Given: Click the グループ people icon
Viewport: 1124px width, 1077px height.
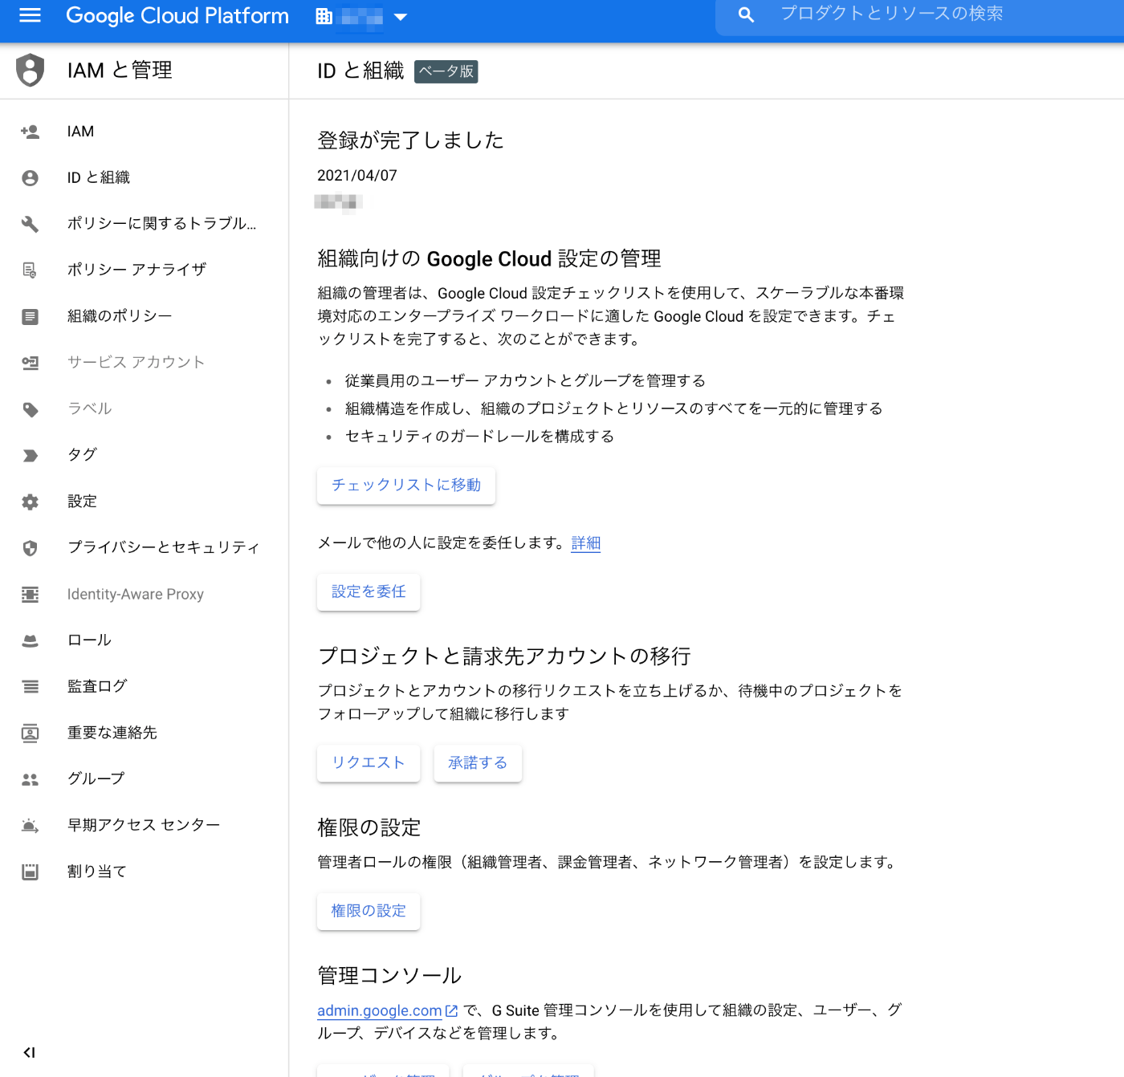Looking at the screenshot, I should pos(30,779).
